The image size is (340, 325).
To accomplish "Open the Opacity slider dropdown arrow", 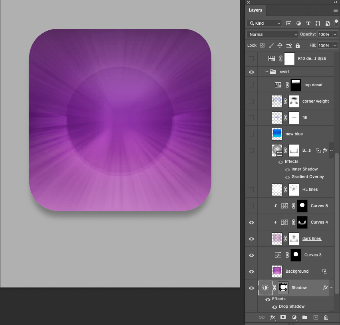I will tap(335, 35).
